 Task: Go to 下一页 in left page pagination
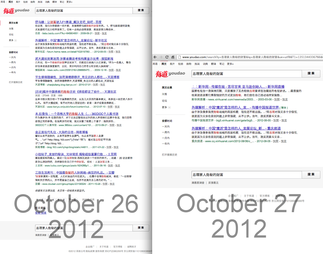pos(72,200)
